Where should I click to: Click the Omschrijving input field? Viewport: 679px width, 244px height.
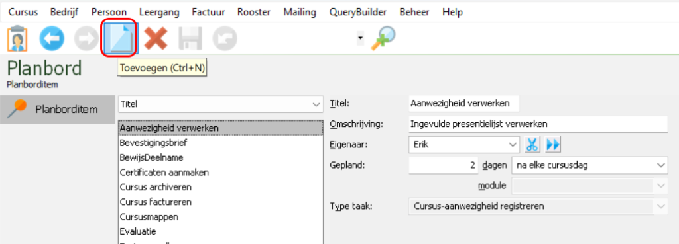pyautogui.click(x=538, y=124)
